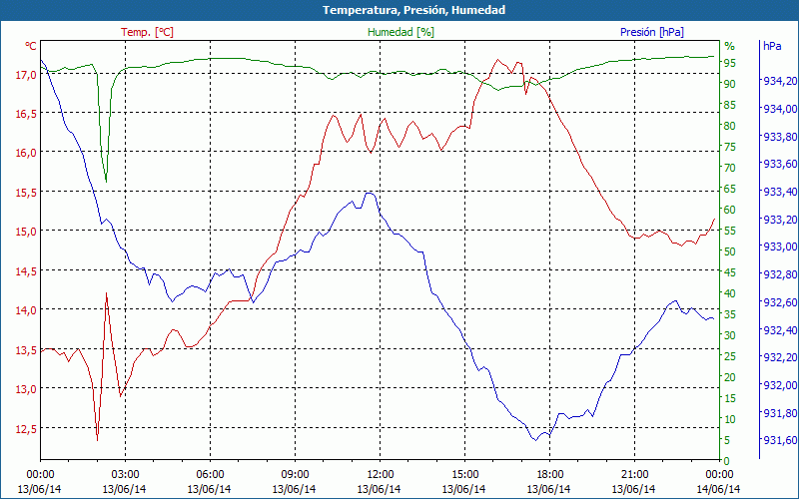Click the temperature peak just after 16:00
The image size is (799, 499).
coord(497,60)
